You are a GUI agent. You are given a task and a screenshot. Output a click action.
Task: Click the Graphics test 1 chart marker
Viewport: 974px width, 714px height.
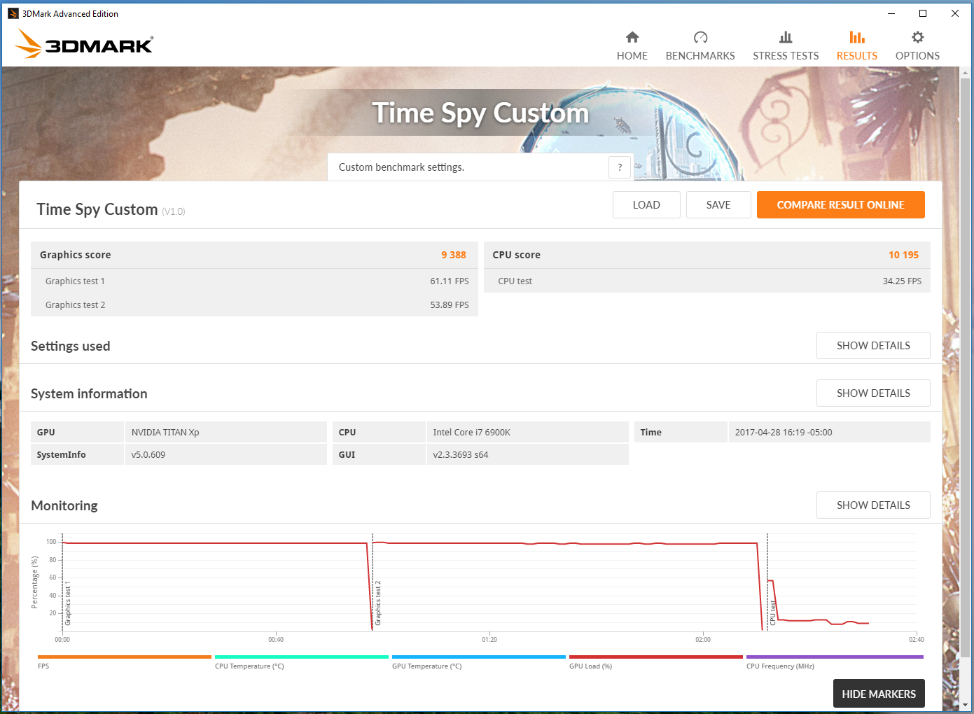point(68,603)
